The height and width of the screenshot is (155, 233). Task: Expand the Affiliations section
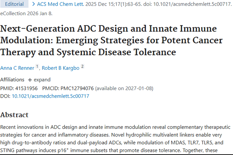click(42, 80)
